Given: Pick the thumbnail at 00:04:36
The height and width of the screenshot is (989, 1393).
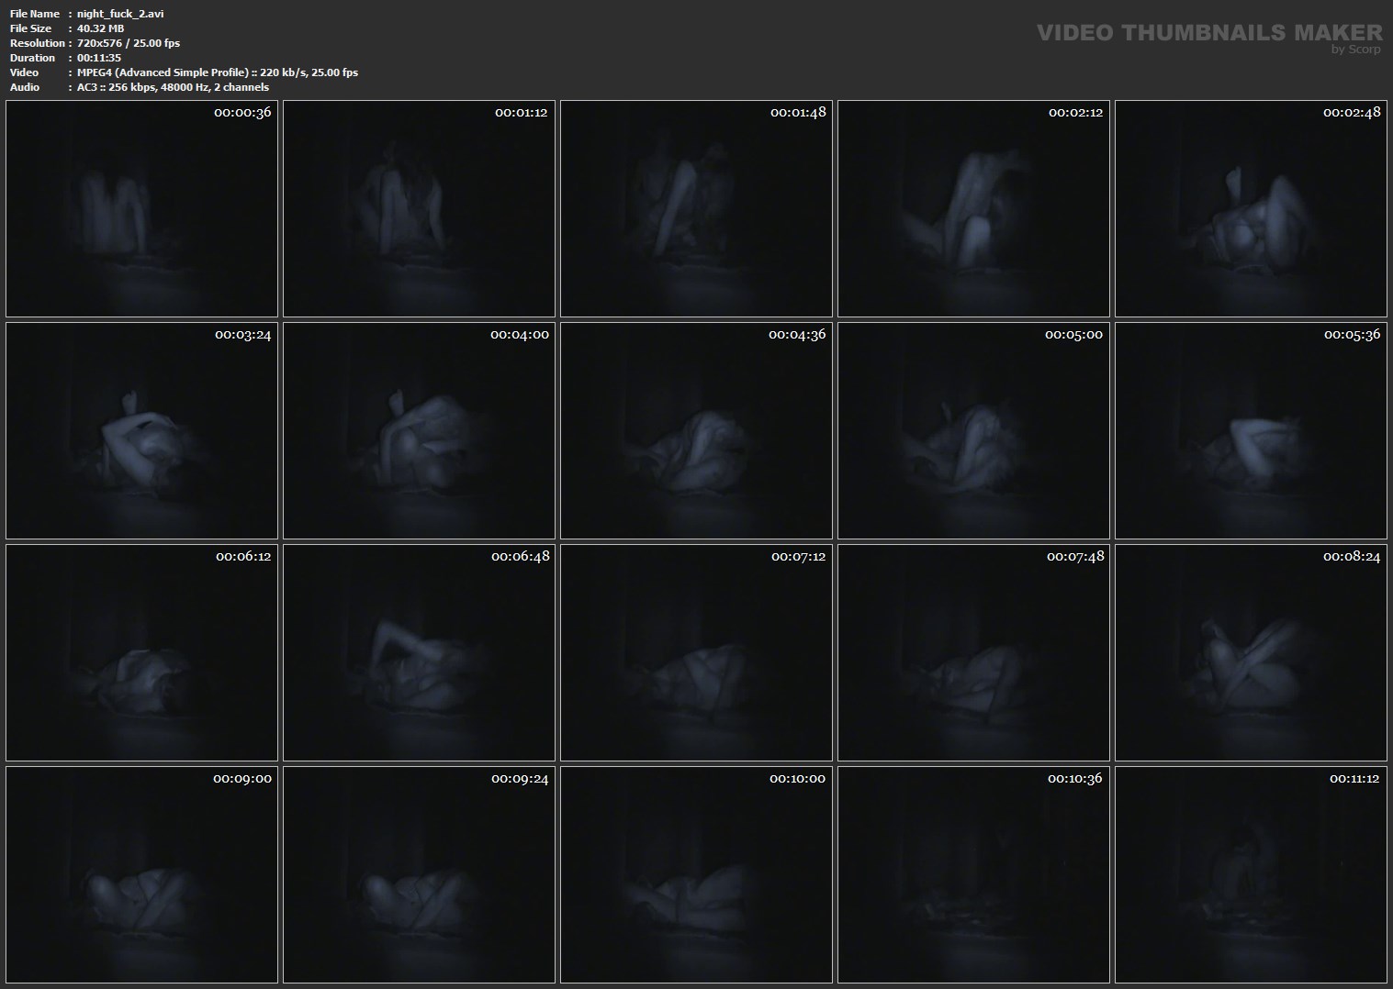Looking at the screenshot, I should [x=696, y=431].
